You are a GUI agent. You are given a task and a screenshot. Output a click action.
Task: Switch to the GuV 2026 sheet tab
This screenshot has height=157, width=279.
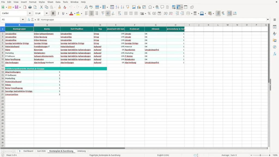coord(41,151)
